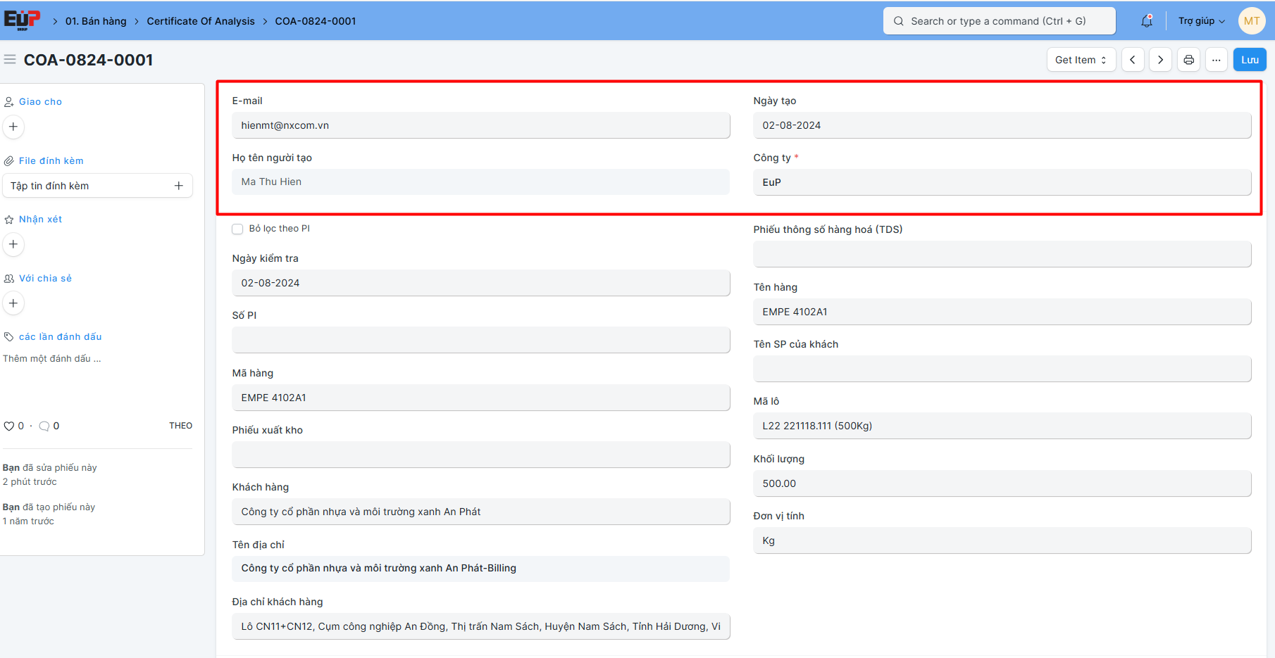Open Certificate Of Analysis breadcrumb

click(x=201, y=21)
